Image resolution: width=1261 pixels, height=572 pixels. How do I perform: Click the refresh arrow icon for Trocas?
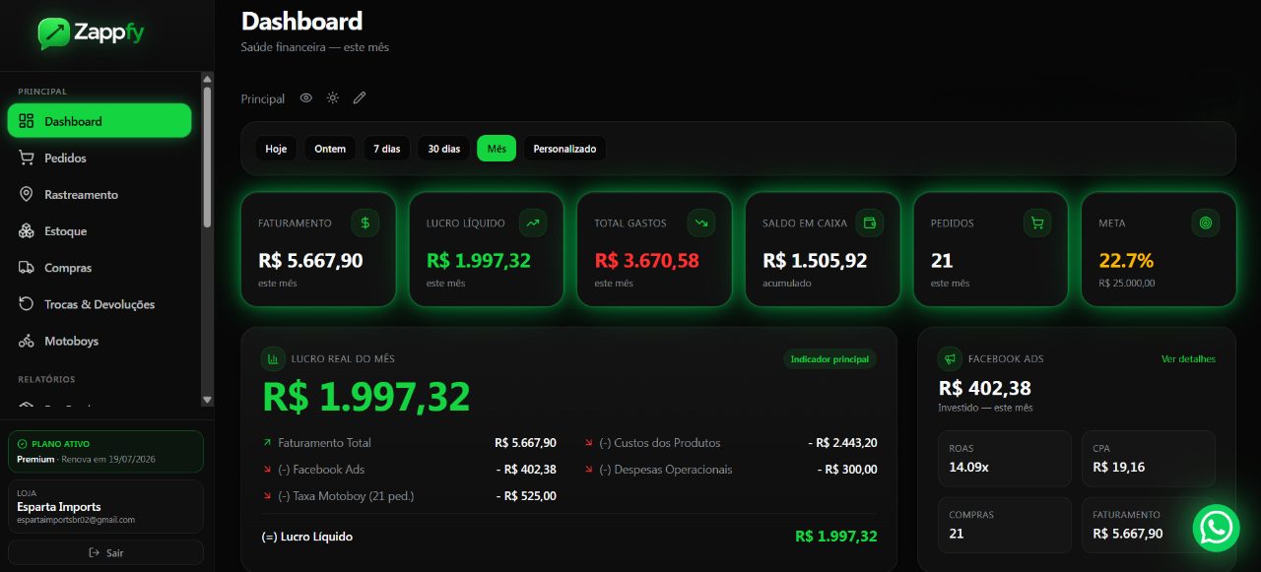(27, 304)
